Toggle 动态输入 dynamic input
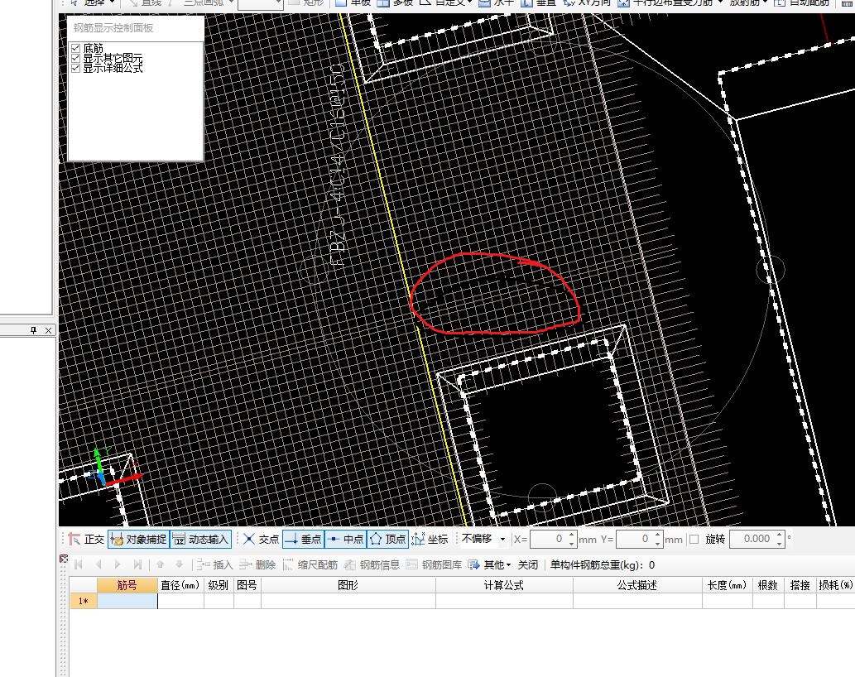Screen dimensions: 855x677 (200, 539)
